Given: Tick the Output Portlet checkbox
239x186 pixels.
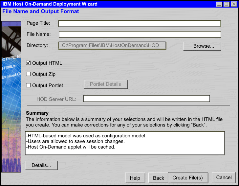Looking at the screenshot, I should click(x=28, y=85).
